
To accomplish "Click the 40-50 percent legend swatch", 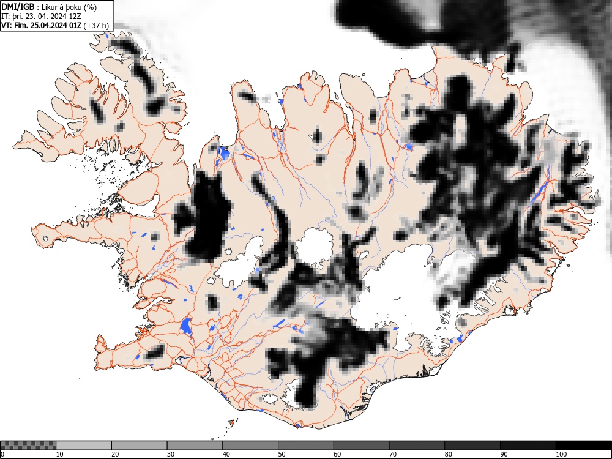I will [x=250, y=446].
